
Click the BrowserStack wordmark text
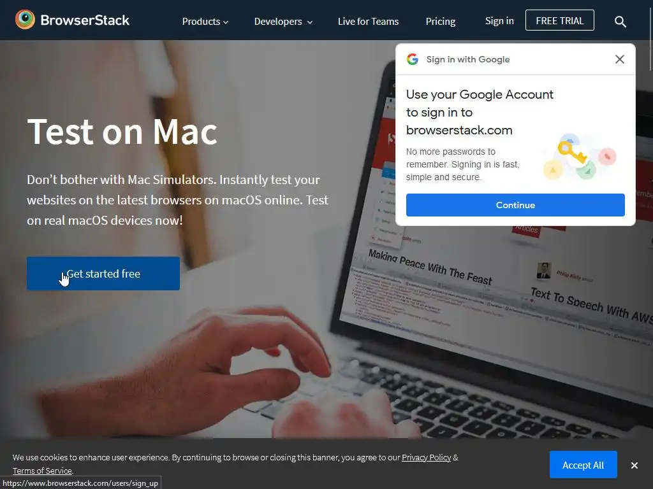pyautogui.click(x=85, y=20)
